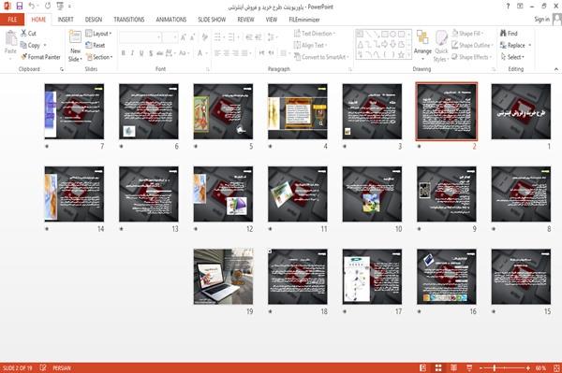Image resolution: width=562 pixels, height=373 pixels.
Task: Switch to the DESIGN tab
Action: 94,20
